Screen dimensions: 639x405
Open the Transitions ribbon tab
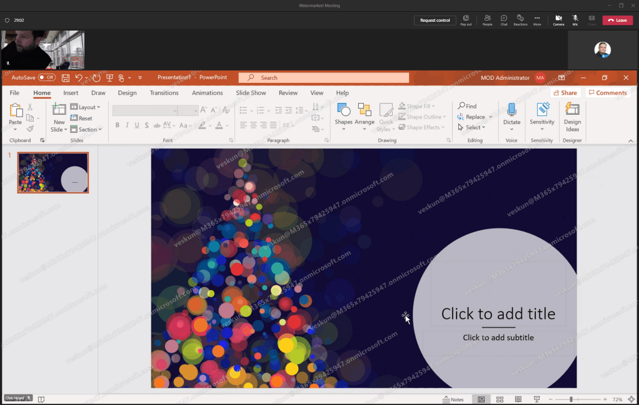pyautogui.click(x=164, y=93)
